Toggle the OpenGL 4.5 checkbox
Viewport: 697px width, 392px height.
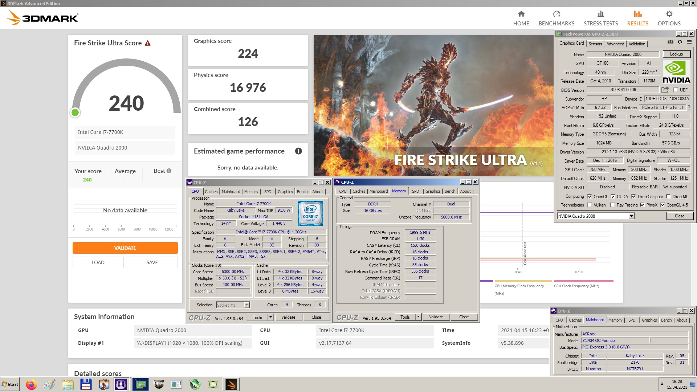pos(663,205)
